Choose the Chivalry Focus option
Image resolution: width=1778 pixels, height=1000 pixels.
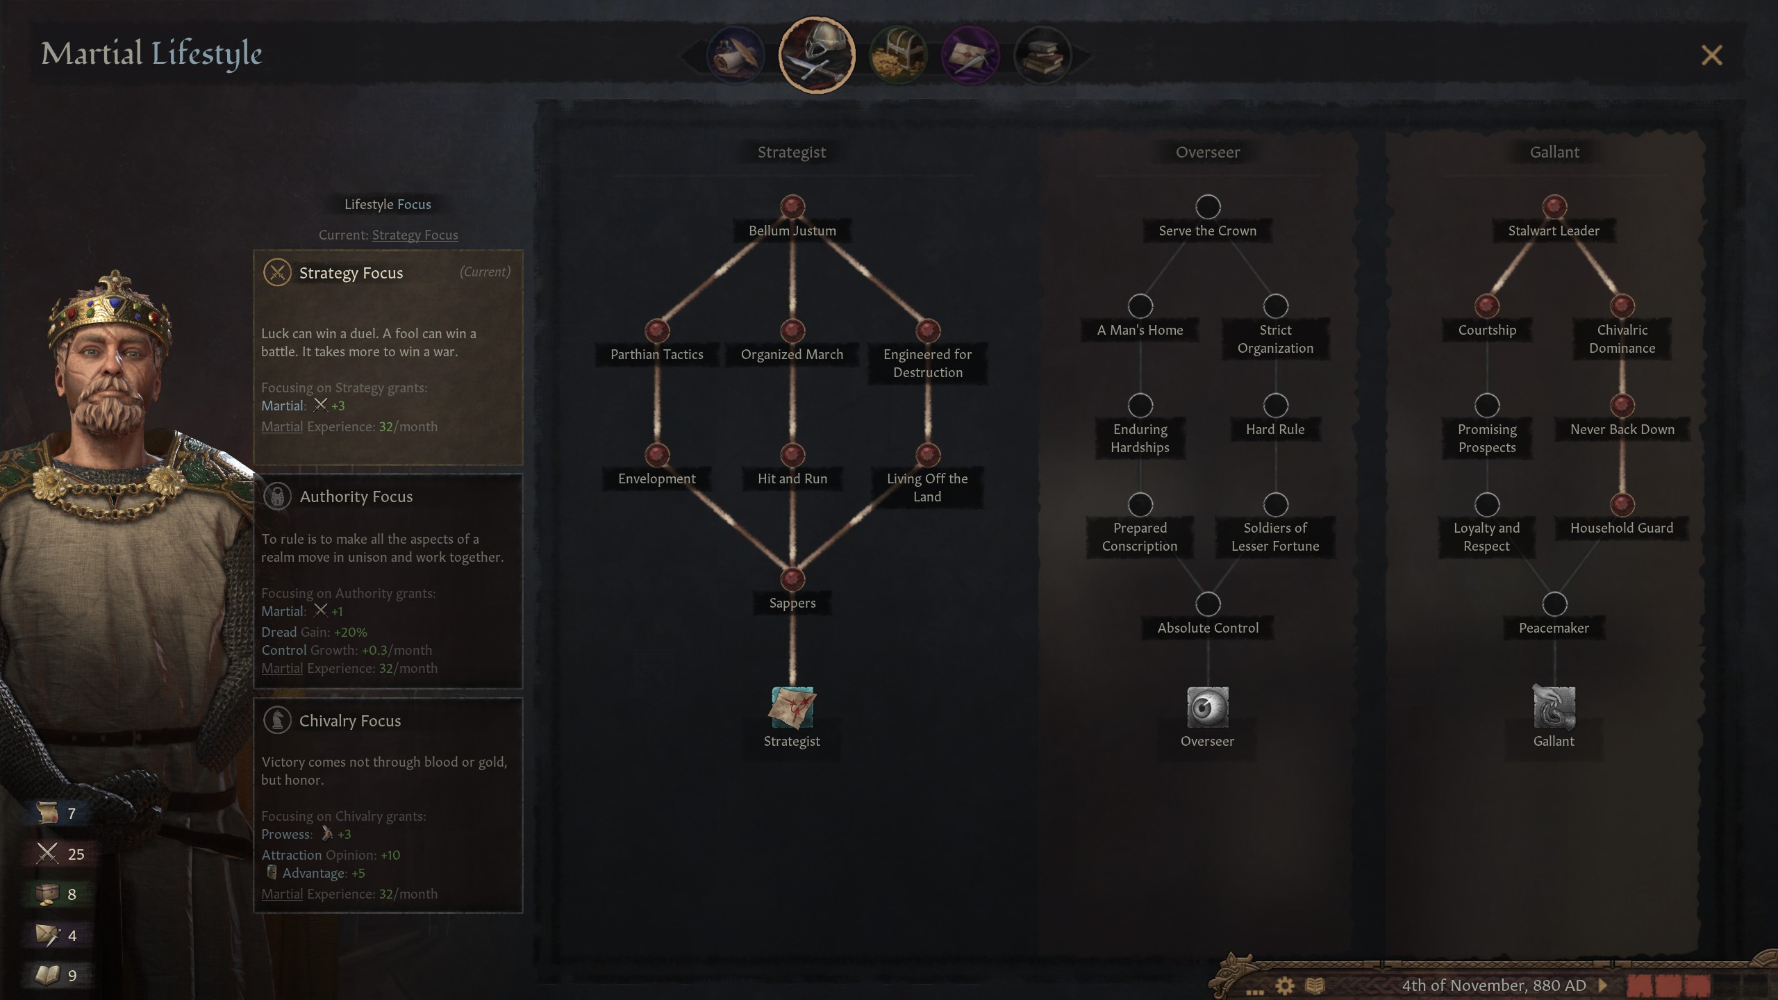click(x=388, y=806)
